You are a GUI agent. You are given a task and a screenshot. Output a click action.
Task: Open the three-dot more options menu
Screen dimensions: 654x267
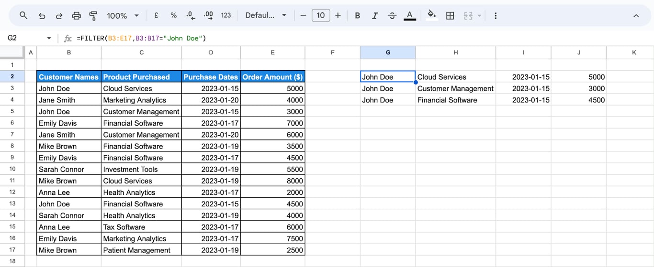coord(496,15)
